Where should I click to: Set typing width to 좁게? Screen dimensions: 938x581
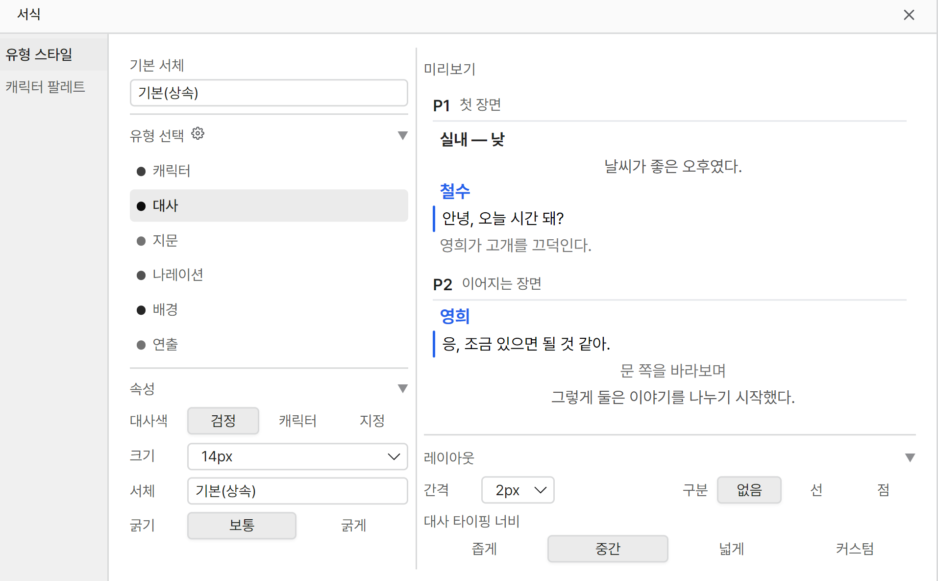pos(484,549)
